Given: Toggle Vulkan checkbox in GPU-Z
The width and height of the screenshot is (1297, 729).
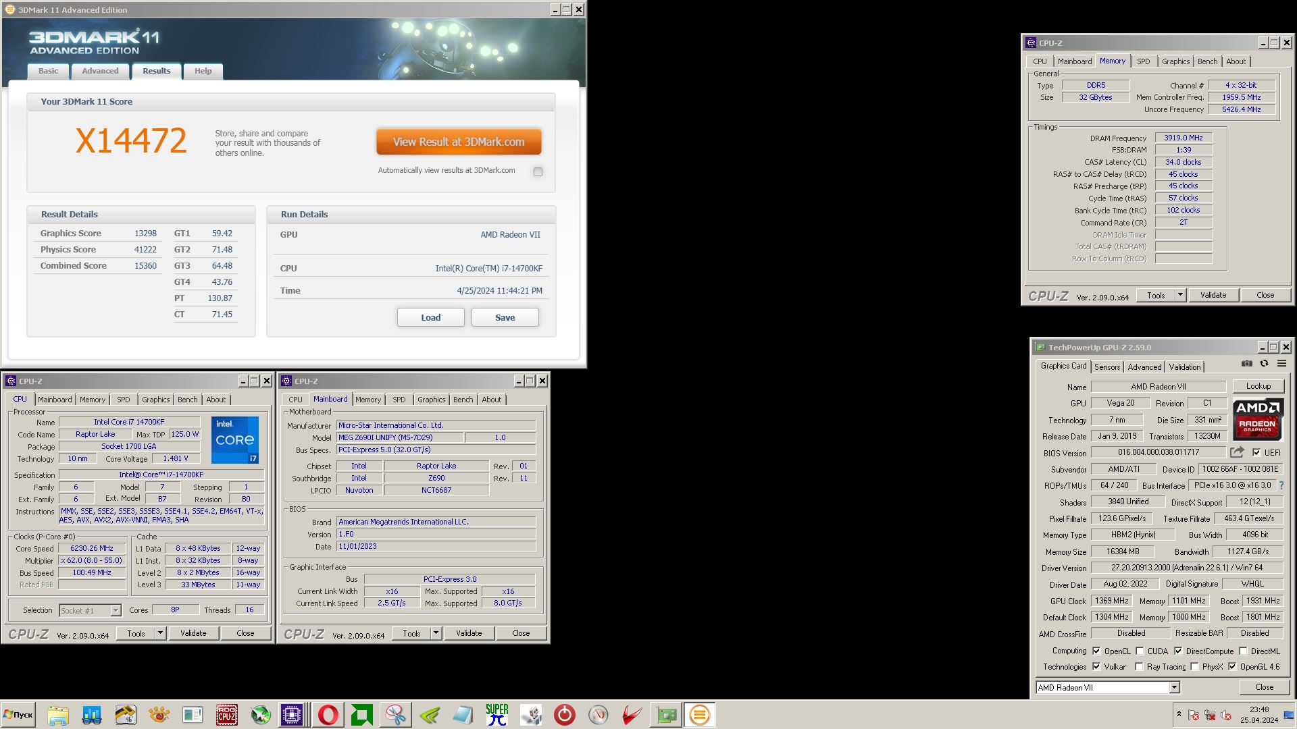Looking at the screenshot, I should click(1096, 666).
